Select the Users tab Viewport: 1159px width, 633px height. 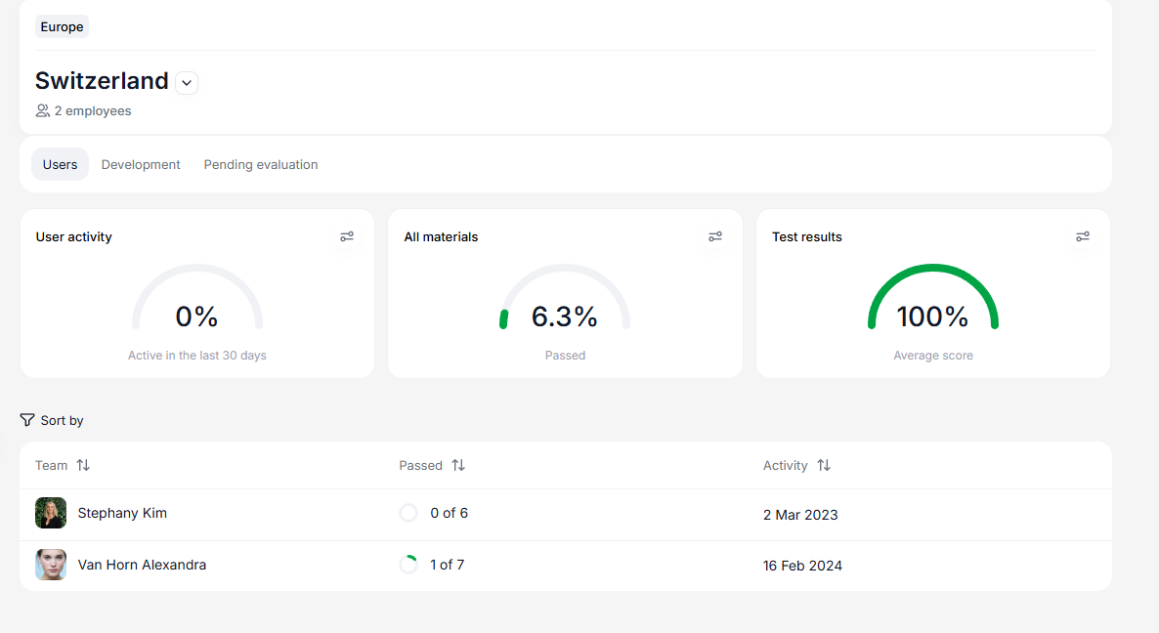click(60, 164)
